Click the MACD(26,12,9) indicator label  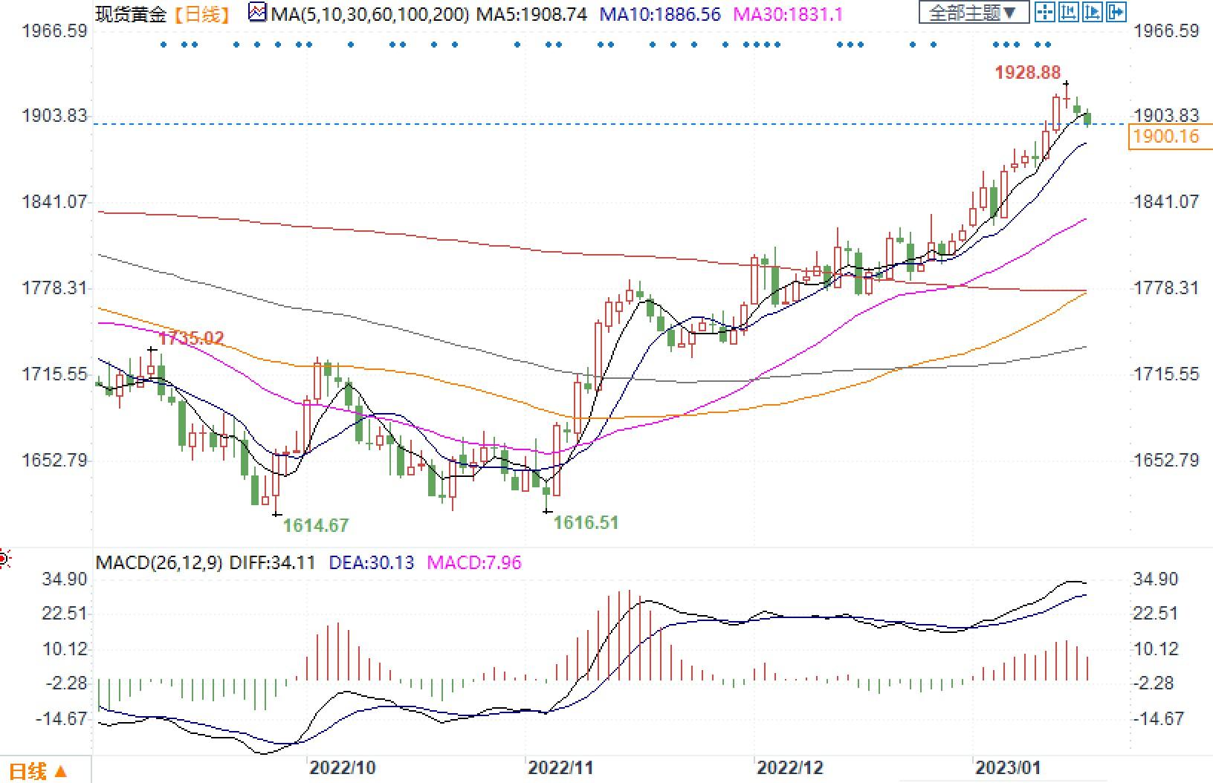pyautogui.click(x=159, y=562)
